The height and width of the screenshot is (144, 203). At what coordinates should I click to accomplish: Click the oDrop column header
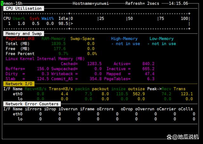click(127, 109)
